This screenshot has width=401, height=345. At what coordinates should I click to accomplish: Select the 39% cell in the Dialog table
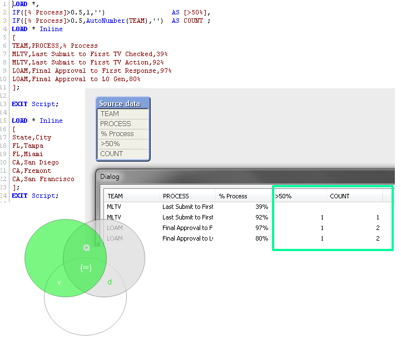pos(261,207)
